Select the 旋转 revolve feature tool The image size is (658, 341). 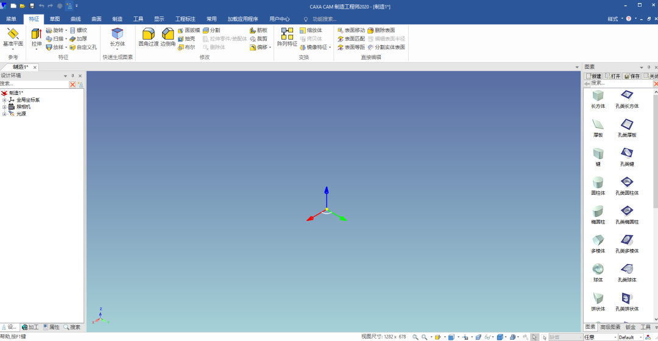pyautogui.click(x=55, y=30)
